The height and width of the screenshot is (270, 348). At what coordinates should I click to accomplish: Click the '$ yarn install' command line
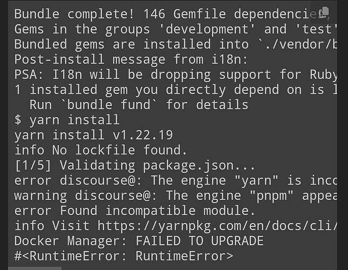coord(67,119)
